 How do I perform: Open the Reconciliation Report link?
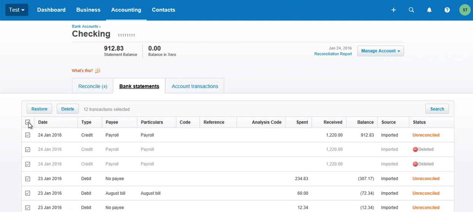(x=333, y=54)
